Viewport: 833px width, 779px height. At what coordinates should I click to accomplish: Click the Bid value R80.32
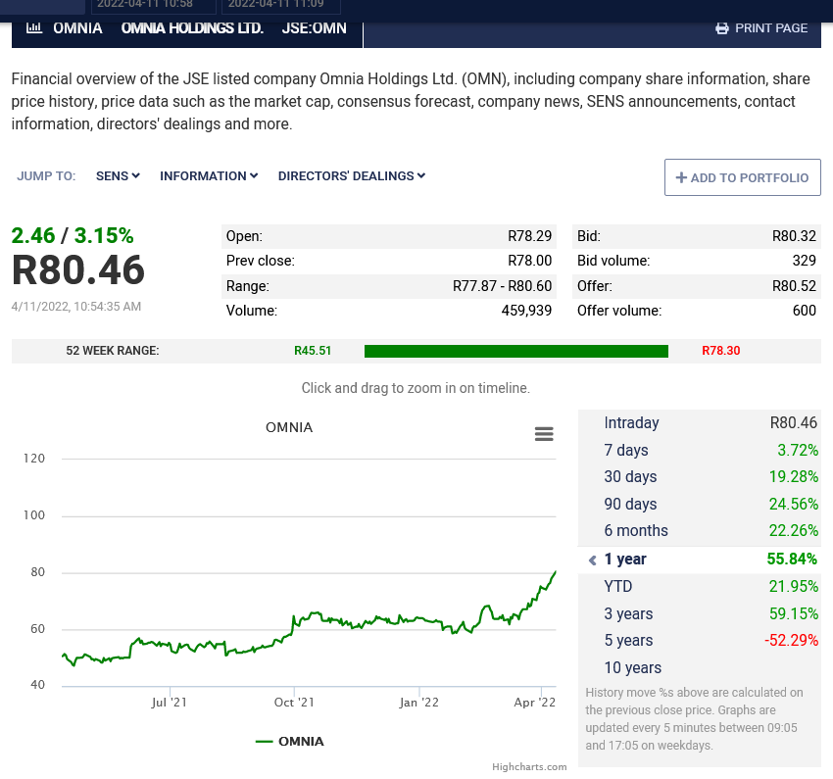point(794,236)
